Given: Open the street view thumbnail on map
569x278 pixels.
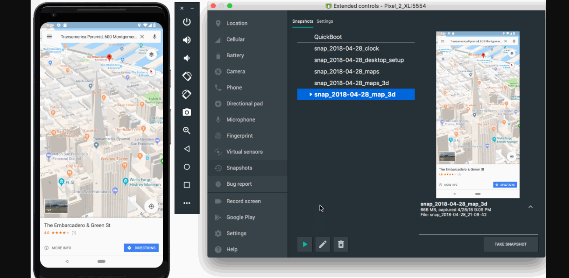Looking at the screenshot, I should click(56, 206).
